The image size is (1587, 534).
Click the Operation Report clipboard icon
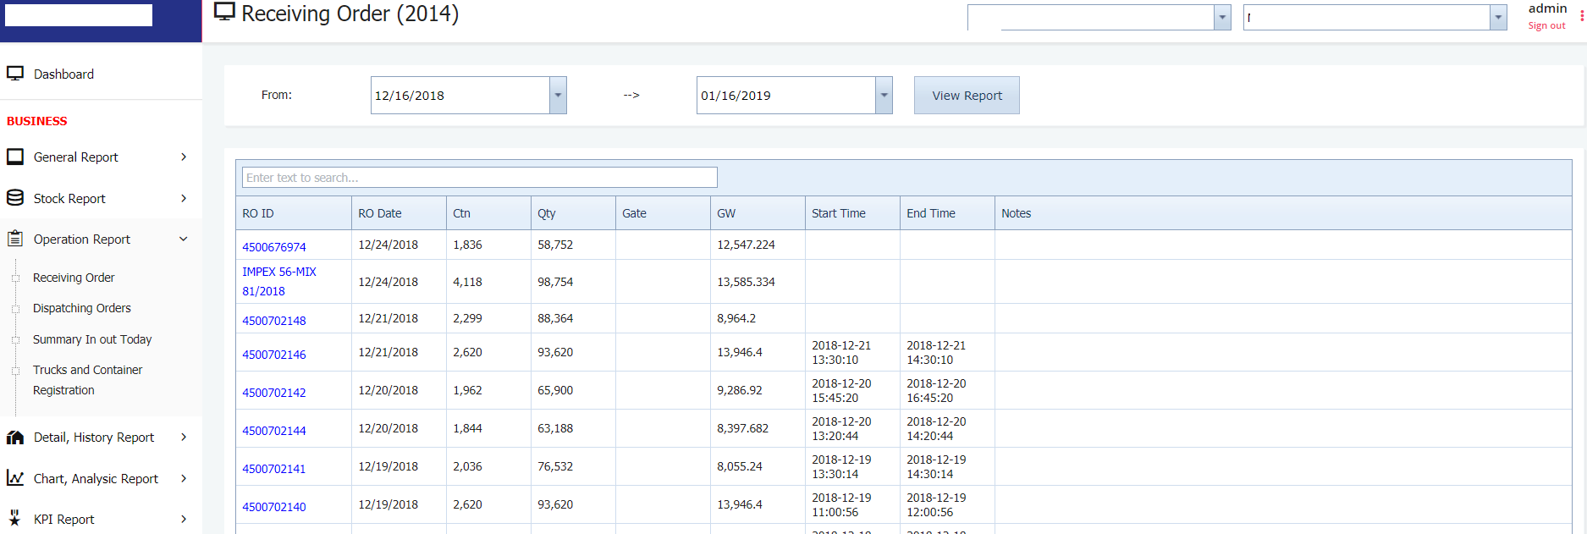tap(15, 239)
